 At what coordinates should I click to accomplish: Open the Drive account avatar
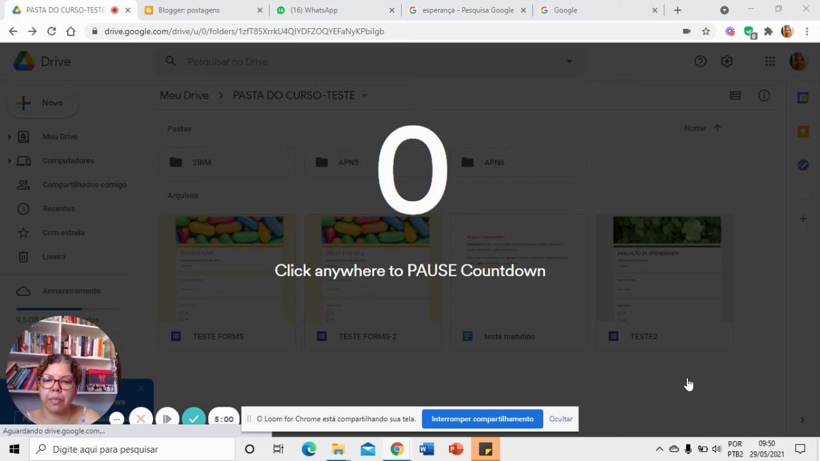click(798, 61)
